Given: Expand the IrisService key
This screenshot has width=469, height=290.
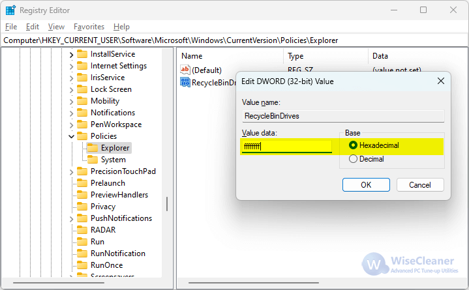Looking at the screenshot, I should (x=71, y=78).
